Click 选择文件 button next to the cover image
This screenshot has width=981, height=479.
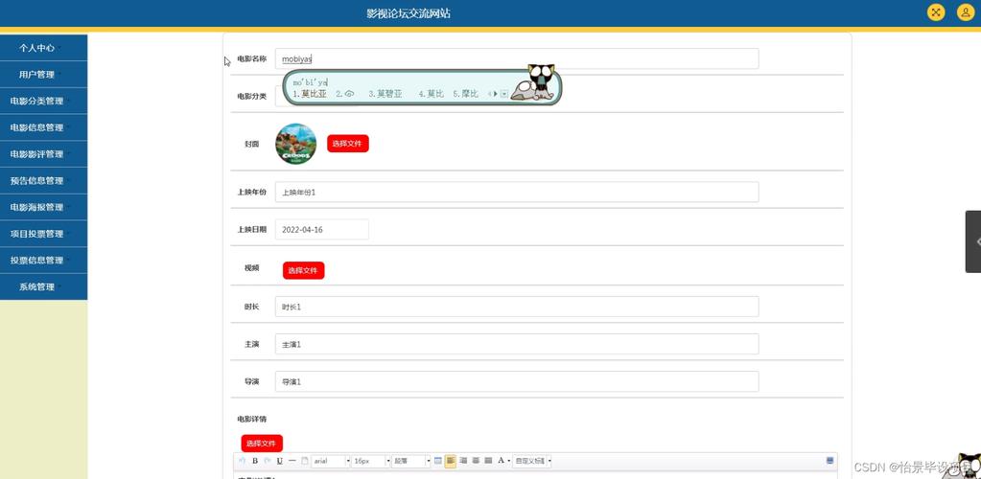point(347,144)
